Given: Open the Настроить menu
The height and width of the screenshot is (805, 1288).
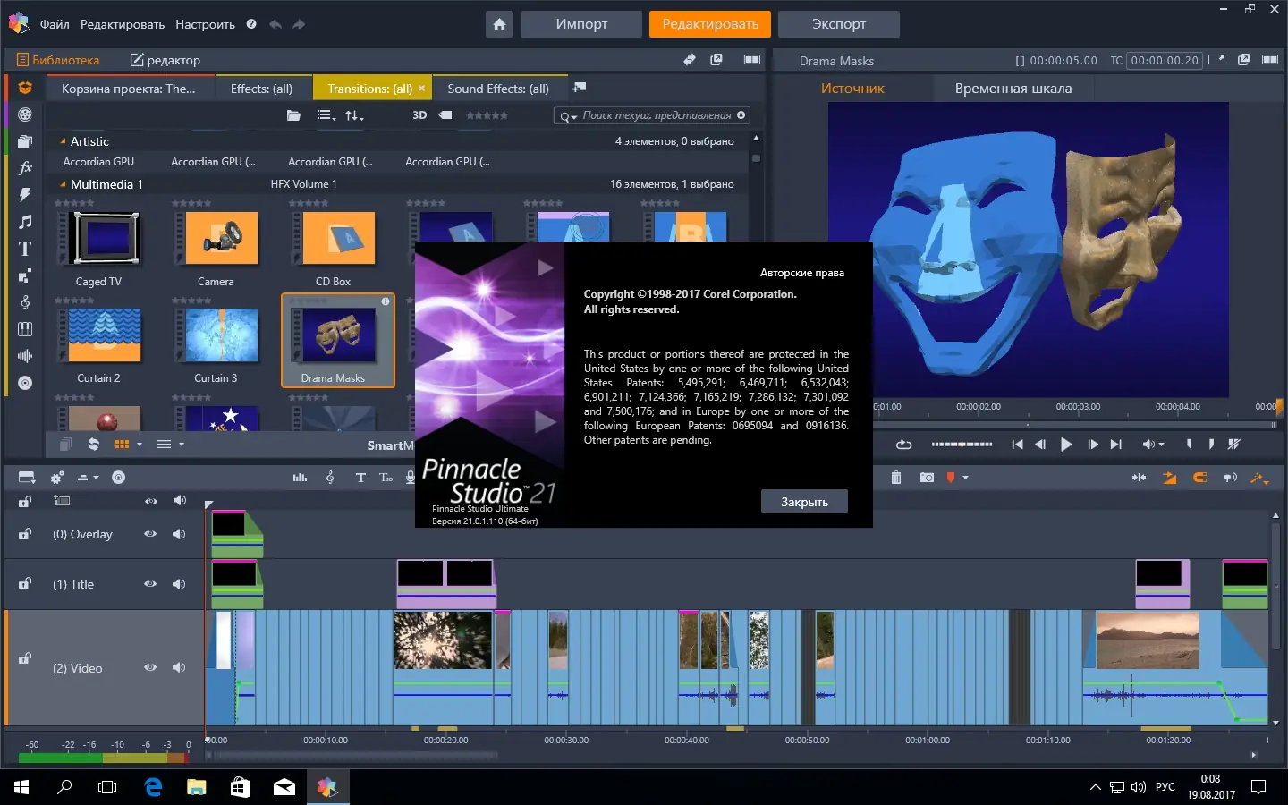Looking at the screenshot, I should click(x=205, y=24).
